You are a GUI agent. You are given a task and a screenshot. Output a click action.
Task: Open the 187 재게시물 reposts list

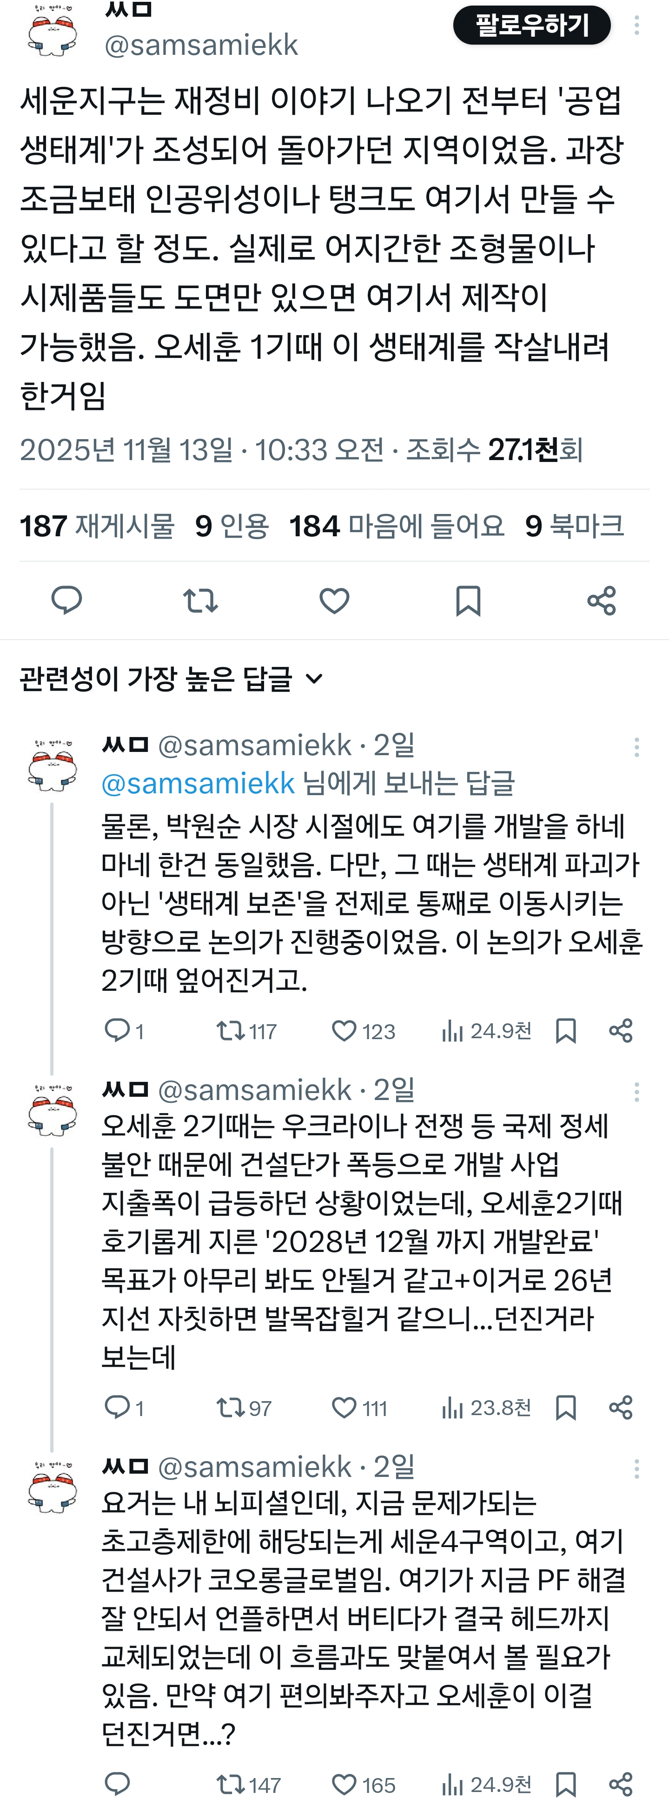(97, 526)
